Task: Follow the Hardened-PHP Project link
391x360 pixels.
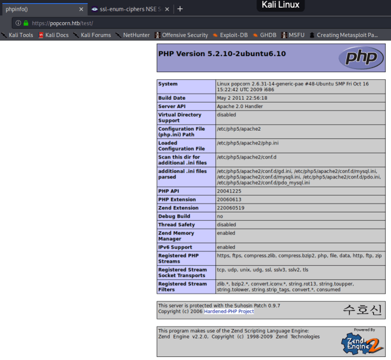Action: click(229, 312)
